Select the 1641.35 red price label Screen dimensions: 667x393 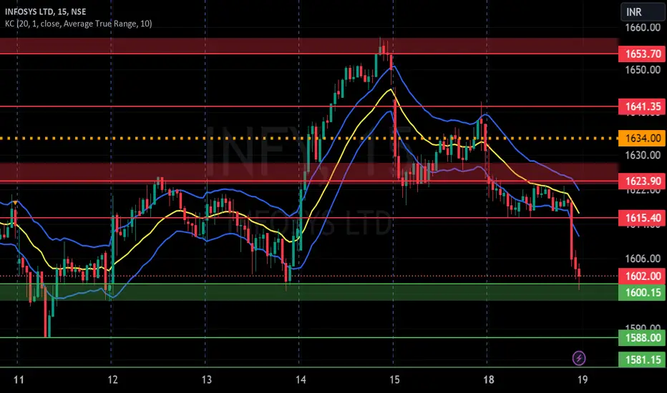(642, 106)
